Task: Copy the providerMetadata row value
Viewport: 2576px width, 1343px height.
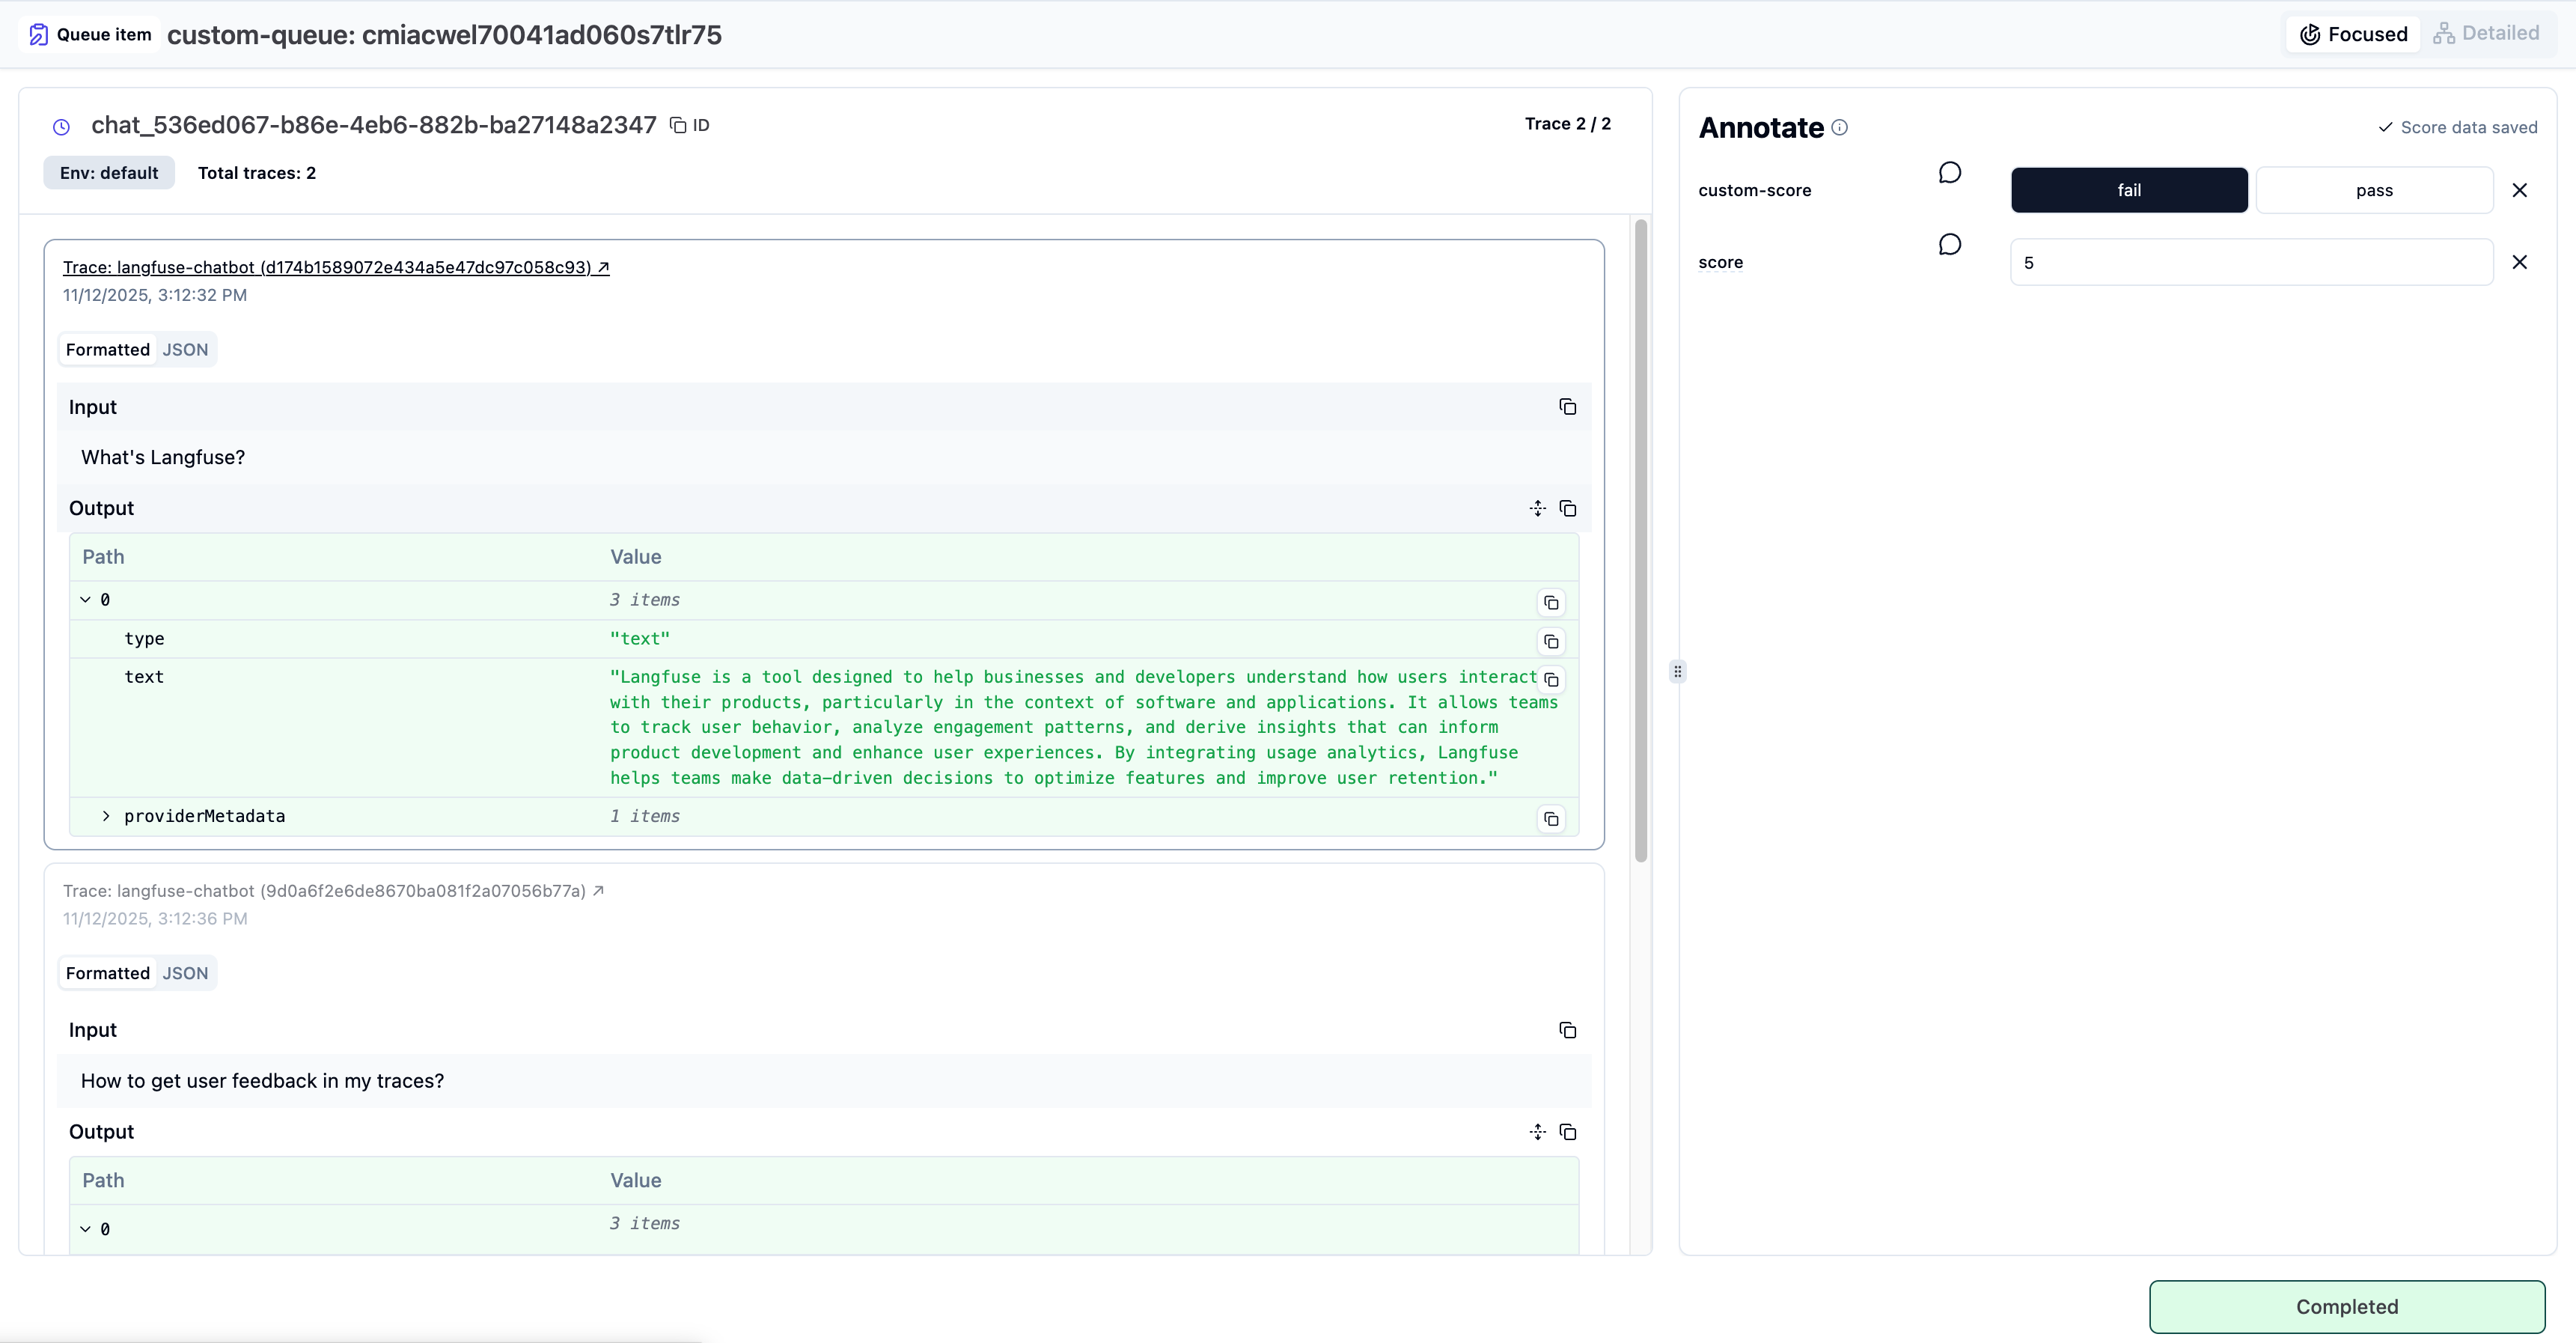Action: (1550, 819)
